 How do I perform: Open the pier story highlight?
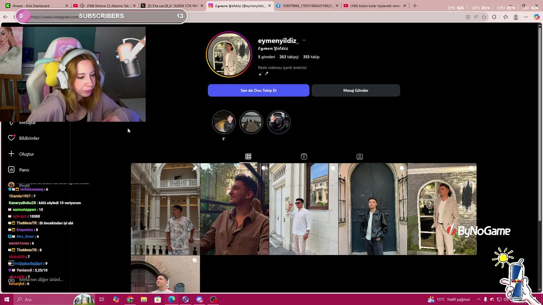tap(251, 122)
